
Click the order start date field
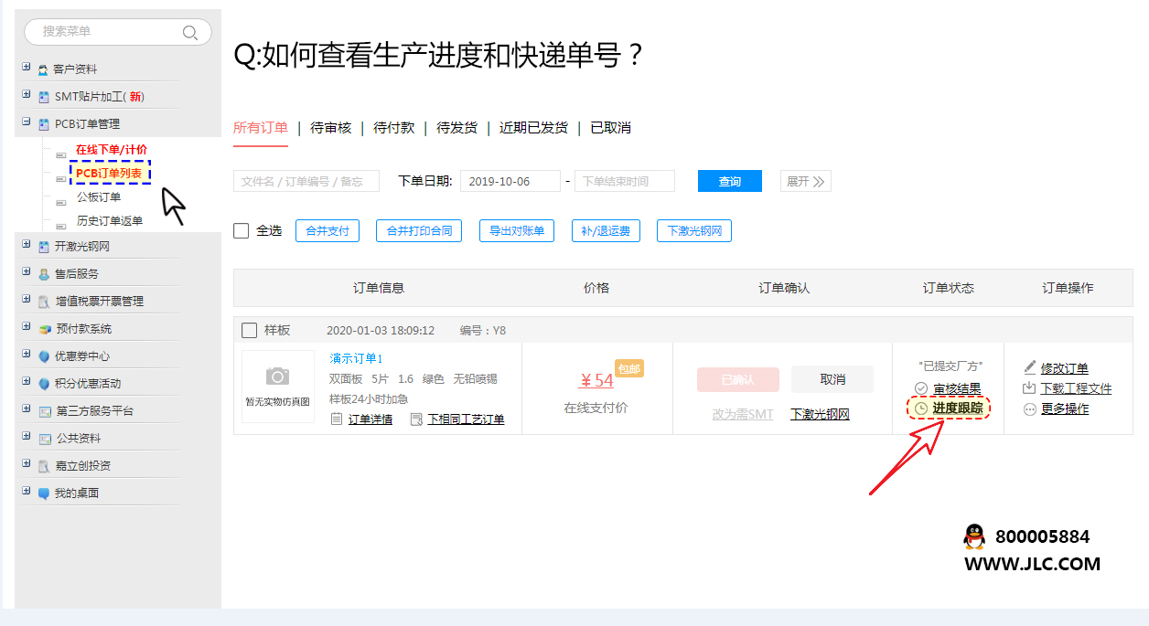coord(510,181)
